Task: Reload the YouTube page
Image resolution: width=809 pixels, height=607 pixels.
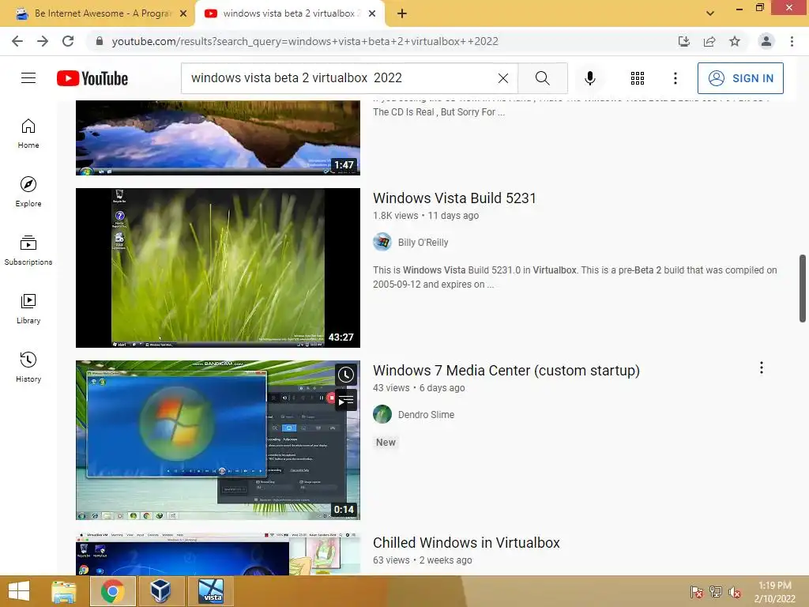Action: [x=68, y=41]
